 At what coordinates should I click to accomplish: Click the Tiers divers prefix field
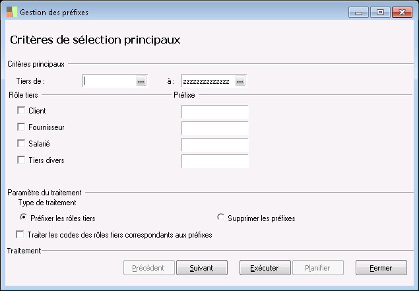[x=214, y=161]
